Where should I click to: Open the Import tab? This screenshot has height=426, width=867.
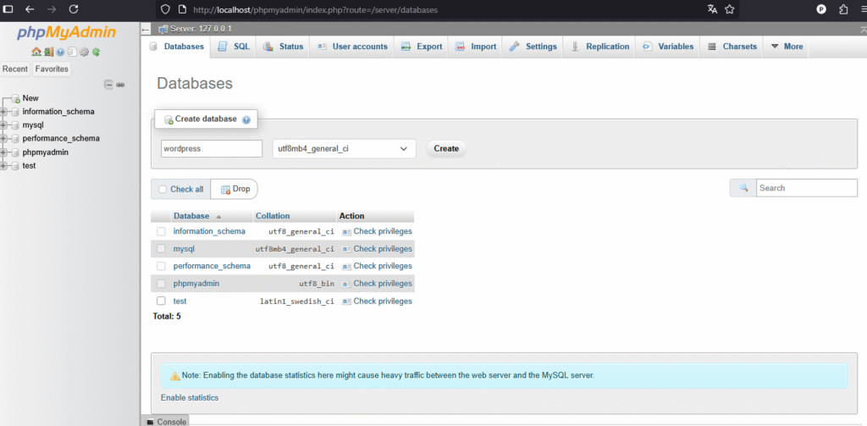(476, 47)
